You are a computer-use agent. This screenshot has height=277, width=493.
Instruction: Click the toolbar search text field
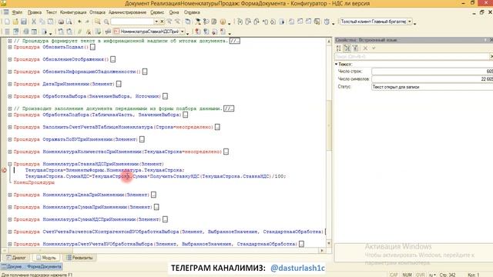(x=132, y=22)
